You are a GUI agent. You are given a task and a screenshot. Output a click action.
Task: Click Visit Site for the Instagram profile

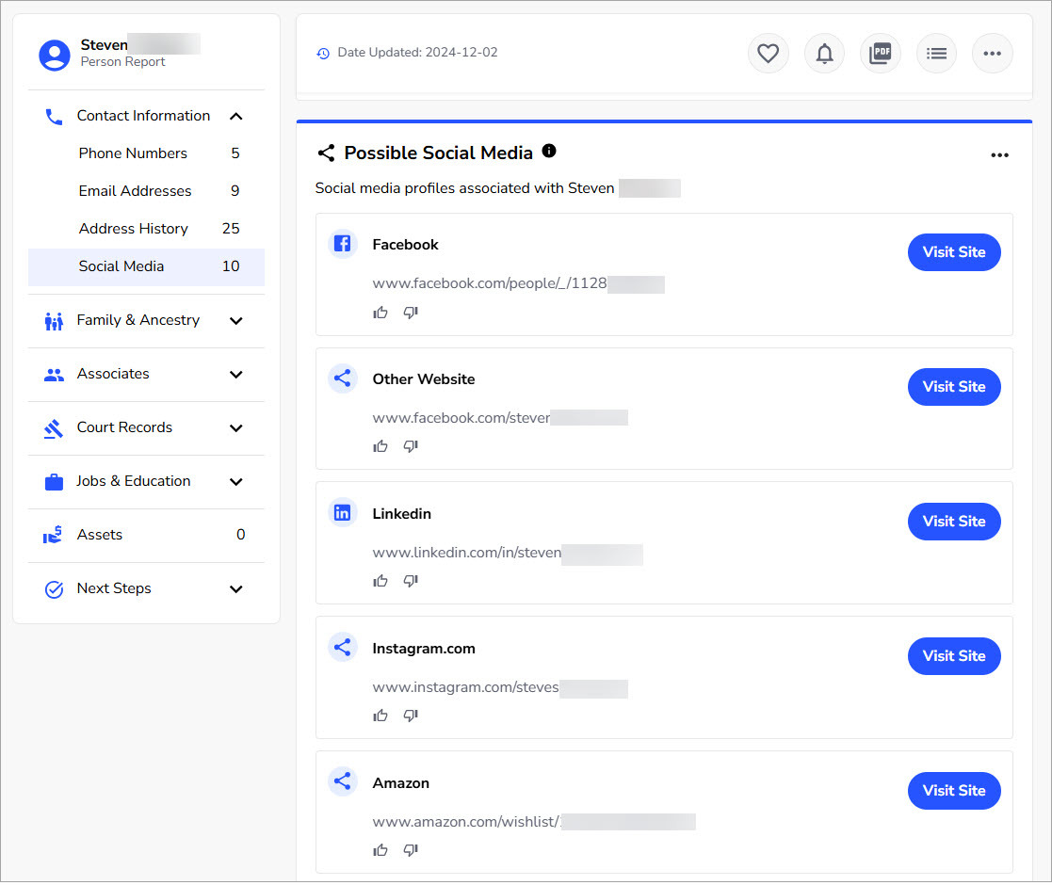tap(954, 655)
